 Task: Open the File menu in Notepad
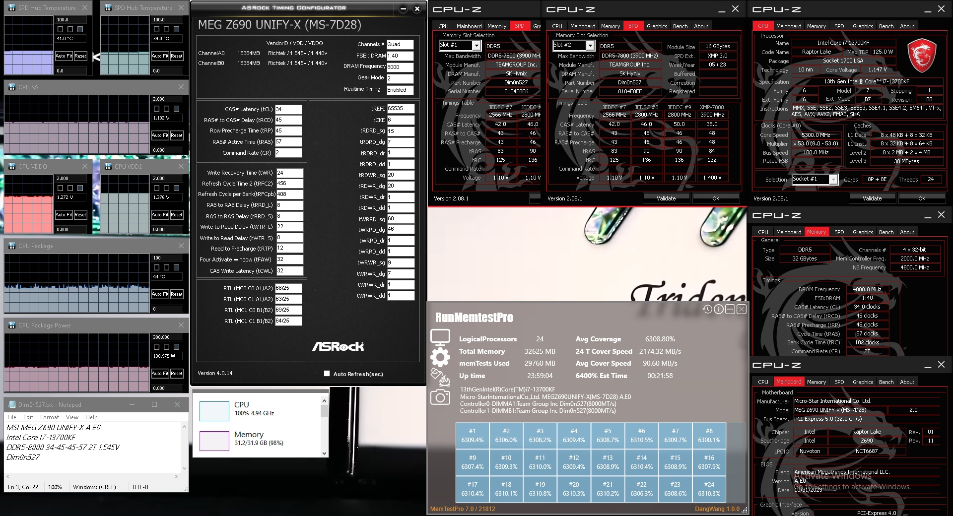[12, 417]
